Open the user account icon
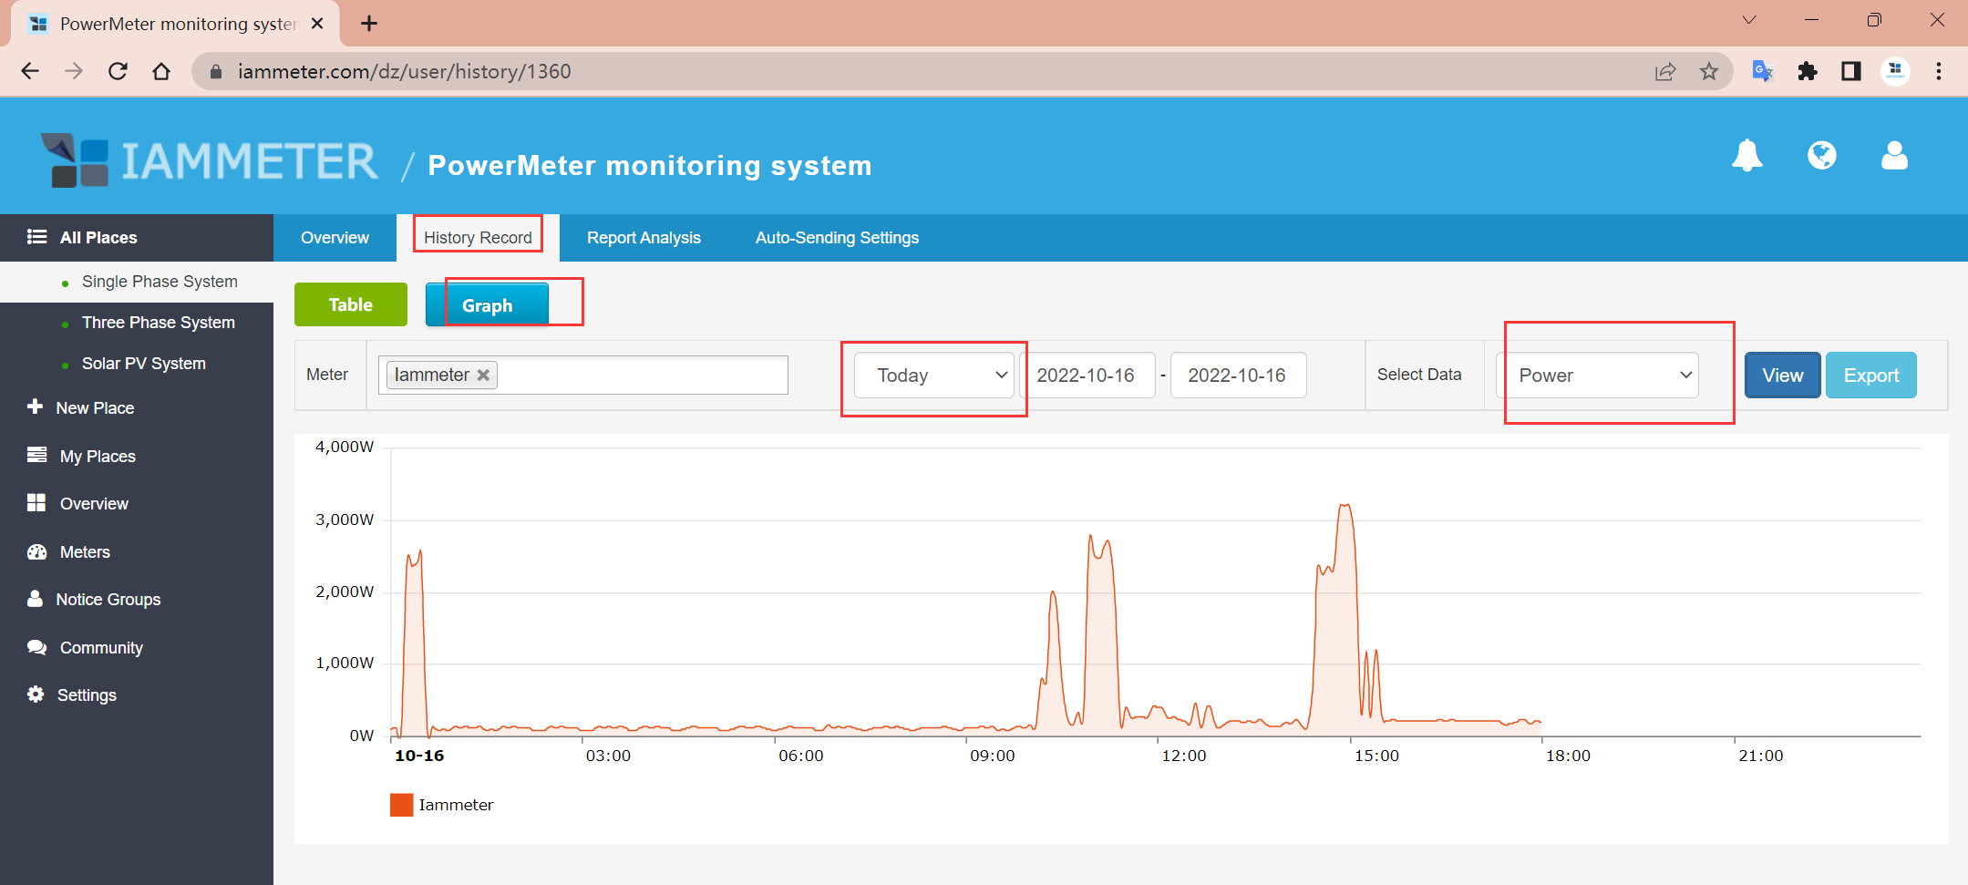The height and width of the screenshot is (885, 1968). click(1894, 156)
